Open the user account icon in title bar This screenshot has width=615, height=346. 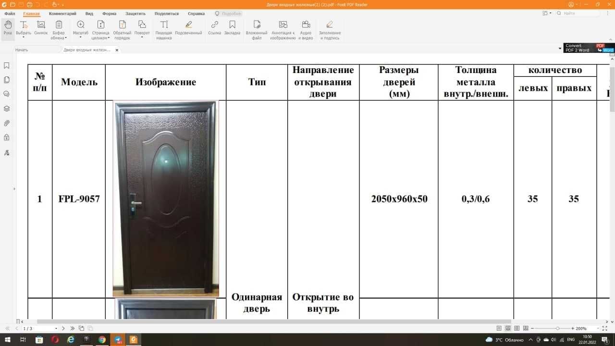[x=571, y=4]
